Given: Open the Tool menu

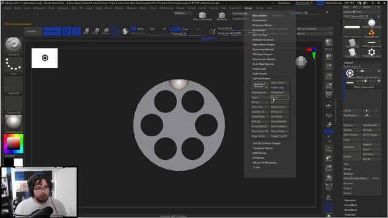Looking at the screenshot, I should click(x=224, y=8).
